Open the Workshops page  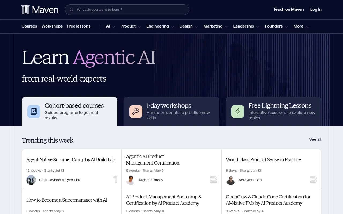(x=52, y=26)
